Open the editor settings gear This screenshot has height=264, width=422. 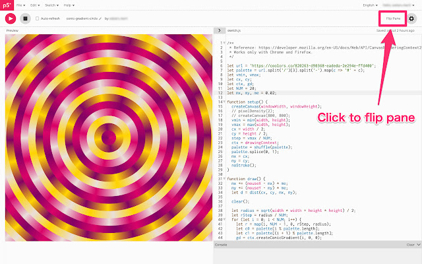[411, 18]
